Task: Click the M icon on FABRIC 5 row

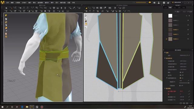Action: coord(188,34)
